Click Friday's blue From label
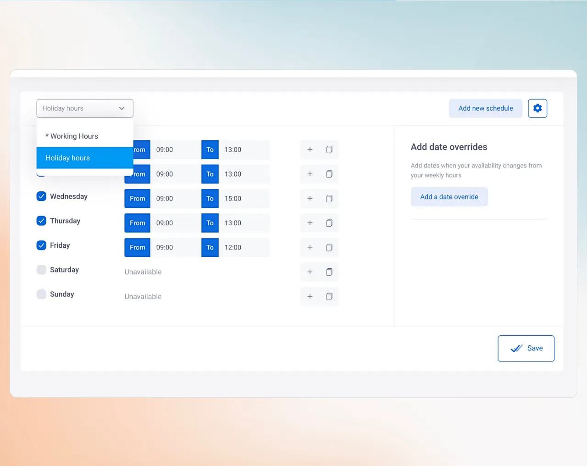Viewport: 587px width, 466px height. (x=137, y=247)
